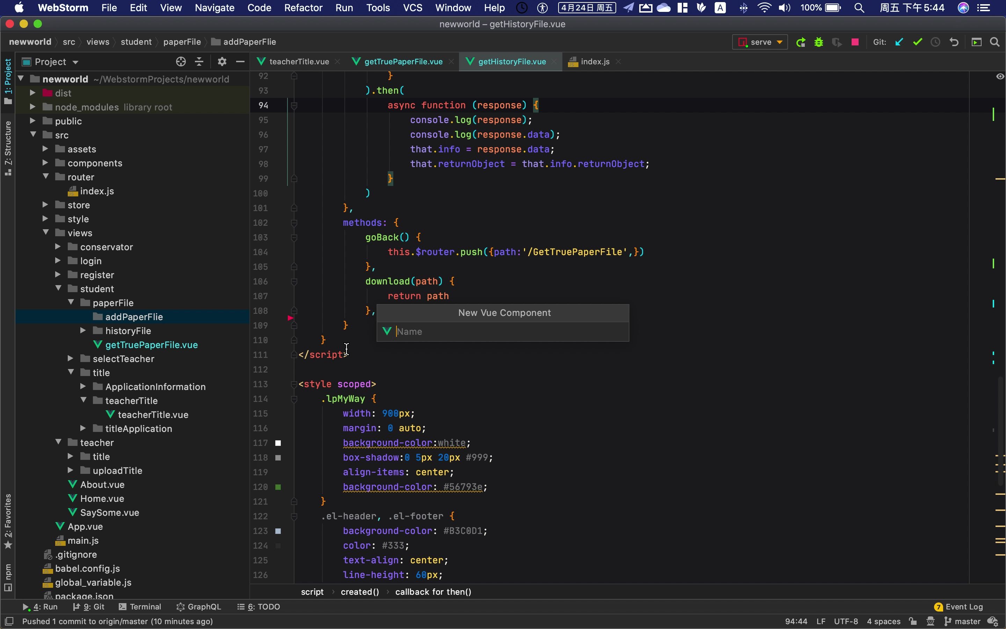
Task: Collapse the src folder
Action: click(x=33, y=135)
